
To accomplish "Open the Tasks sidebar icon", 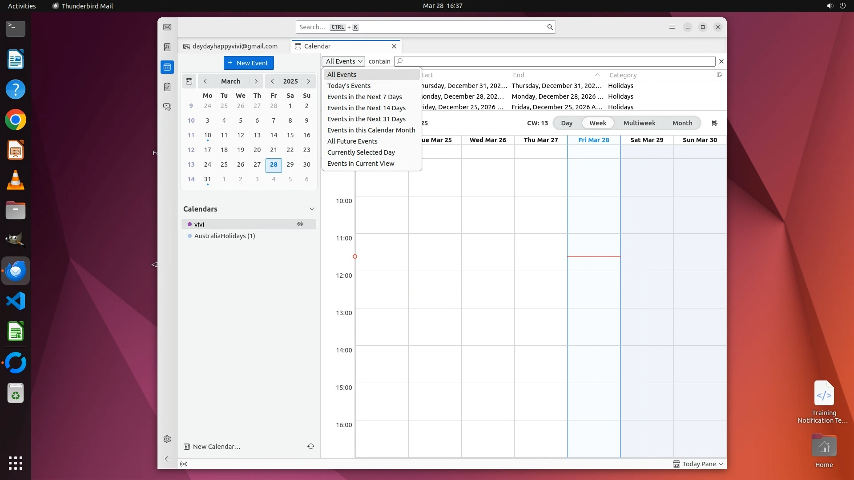I will click(167, 87).
